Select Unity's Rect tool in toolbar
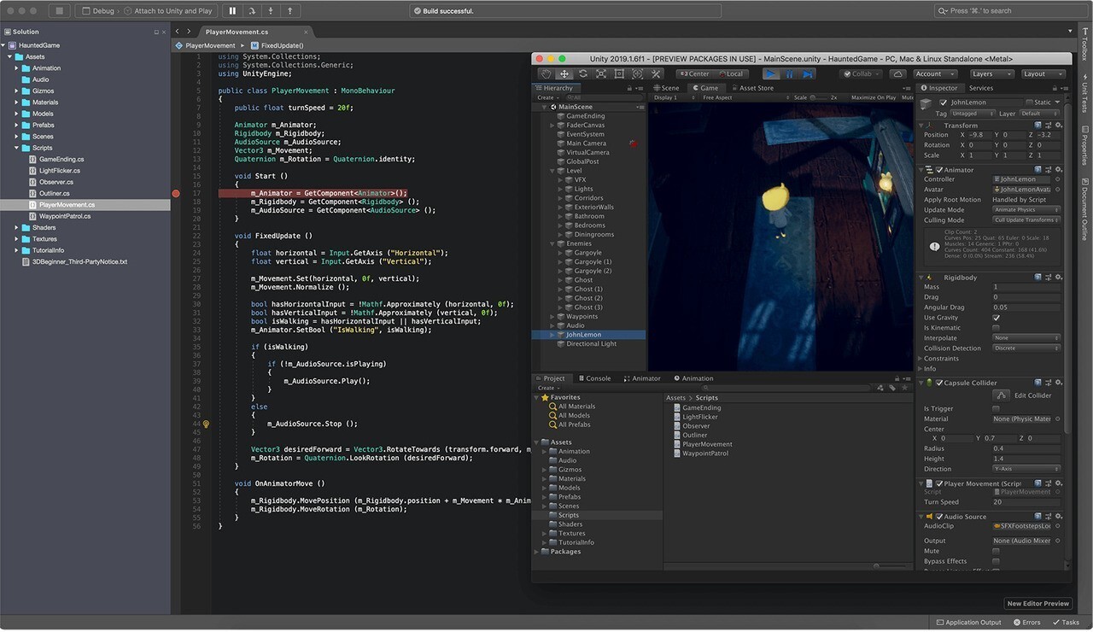 [x=620, y=73]
